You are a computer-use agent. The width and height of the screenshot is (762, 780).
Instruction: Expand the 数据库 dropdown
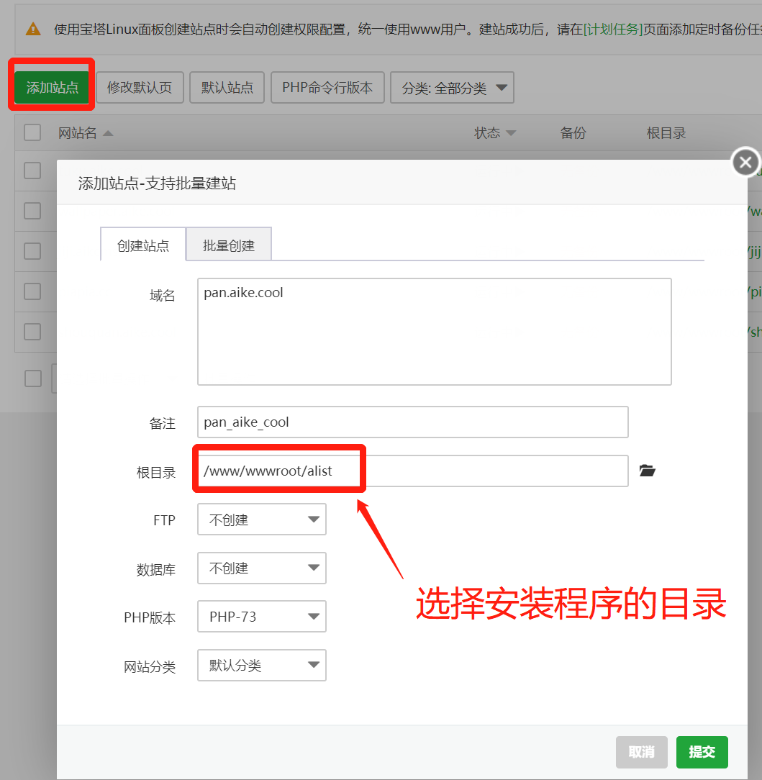262,568
